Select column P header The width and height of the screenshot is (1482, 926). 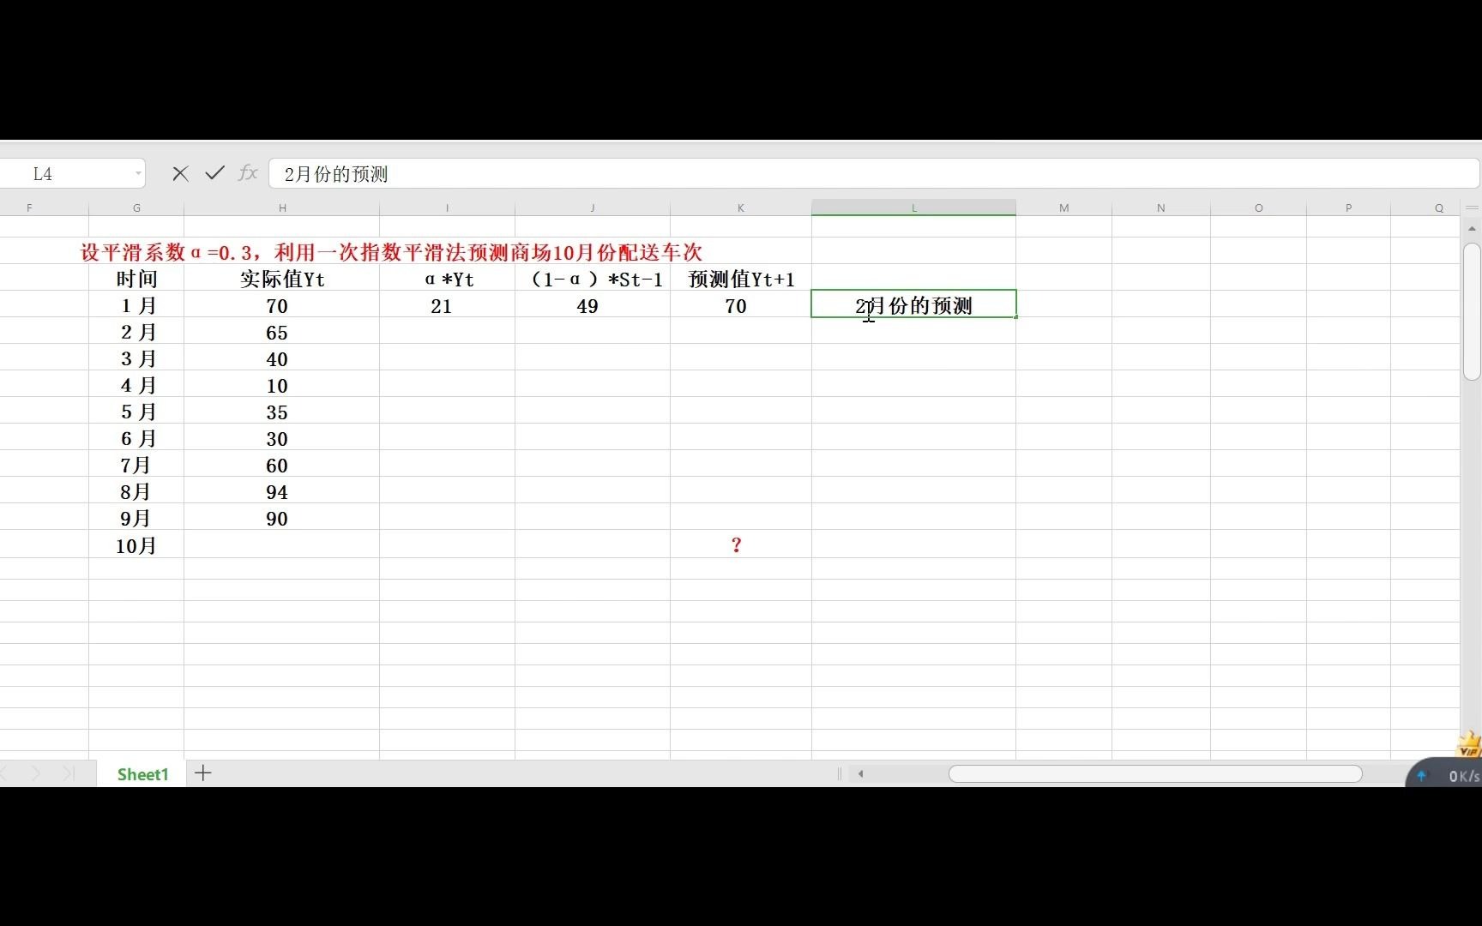[1348, 207]
